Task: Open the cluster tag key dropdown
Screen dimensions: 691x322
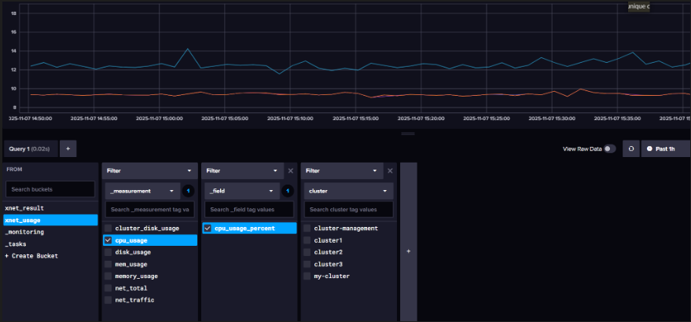Action: click(x=348, y=191)
